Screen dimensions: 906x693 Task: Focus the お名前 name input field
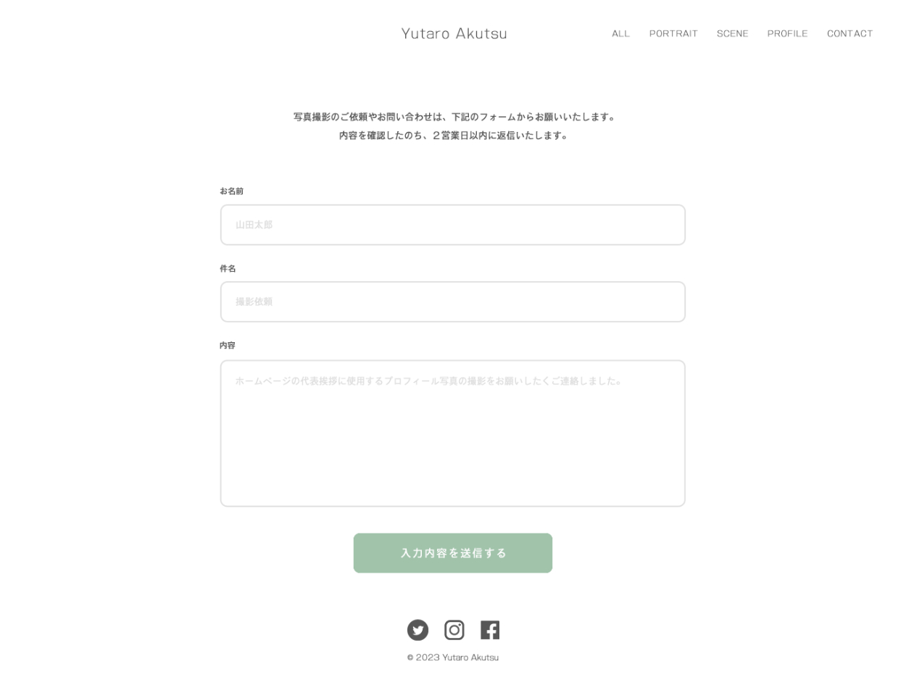pyautogui.click(x=453, y=225)
